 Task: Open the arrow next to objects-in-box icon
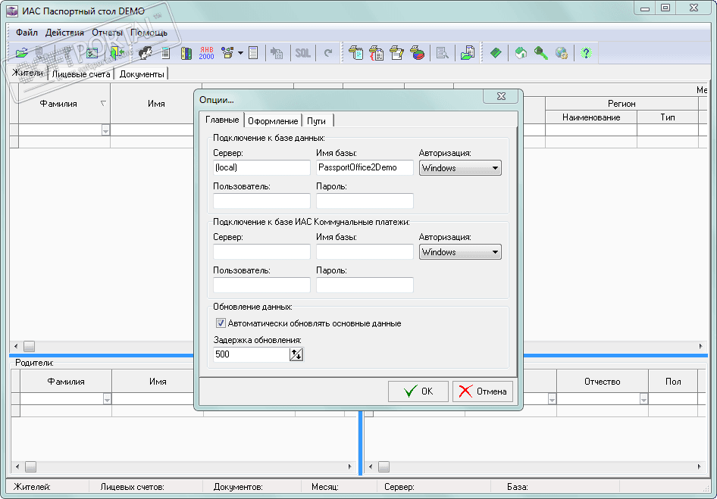pos(240,53)
